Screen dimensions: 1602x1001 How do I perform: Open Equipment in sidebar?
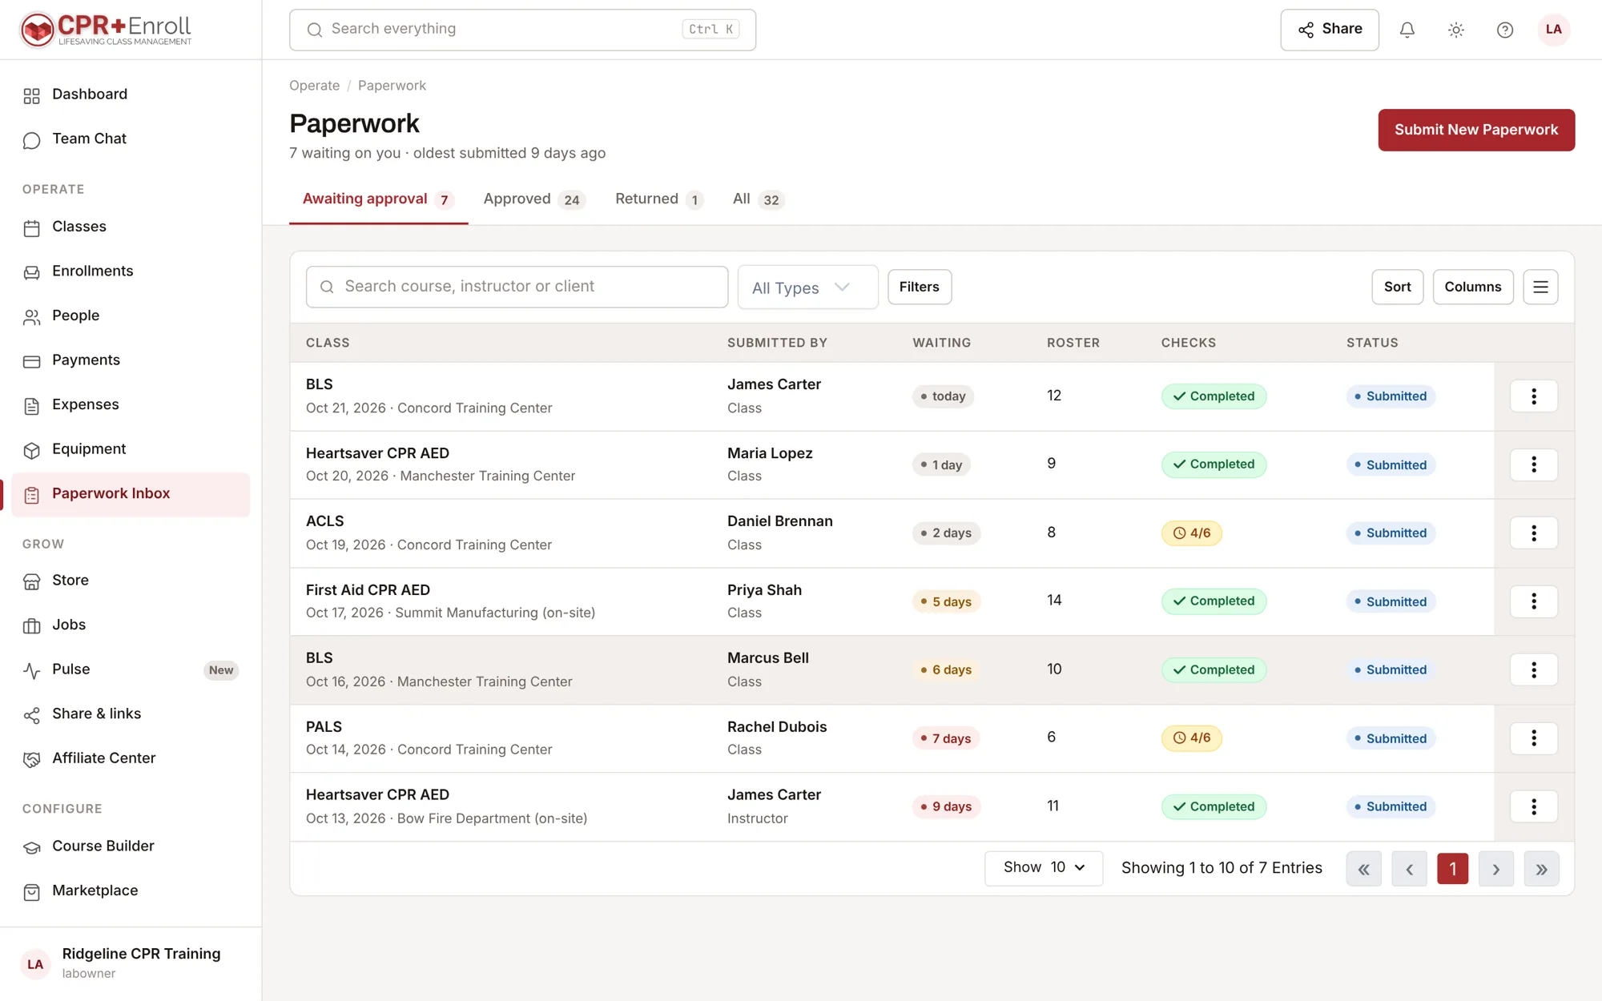(131, 449)
